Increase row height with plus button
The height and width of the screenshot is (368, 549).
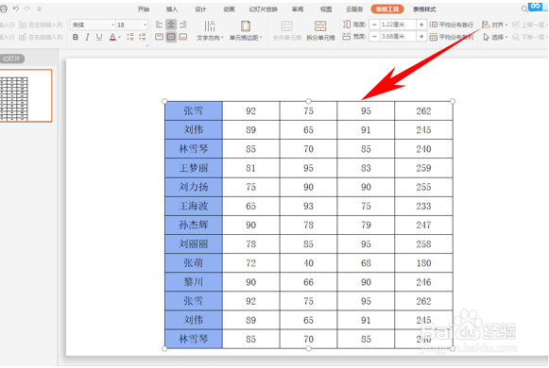click(421, 25)
